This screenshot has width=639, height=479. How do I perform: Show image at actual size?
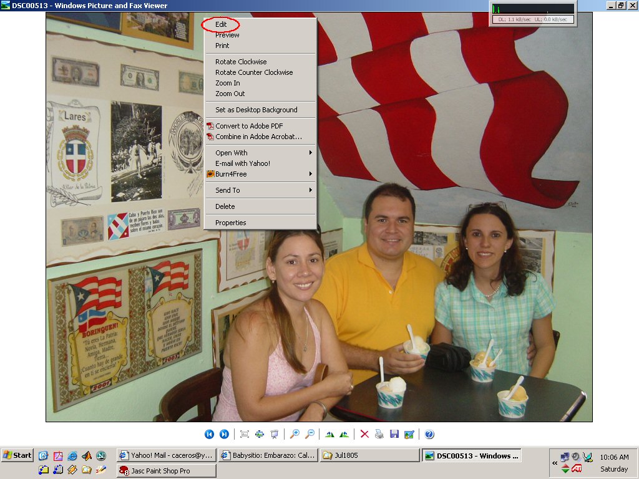[259, 434]
